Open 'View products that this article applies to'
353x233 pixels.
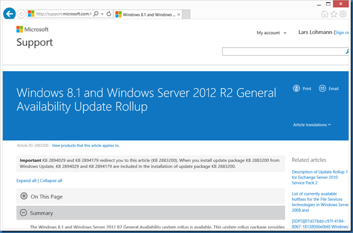click(x=86, y=145)
